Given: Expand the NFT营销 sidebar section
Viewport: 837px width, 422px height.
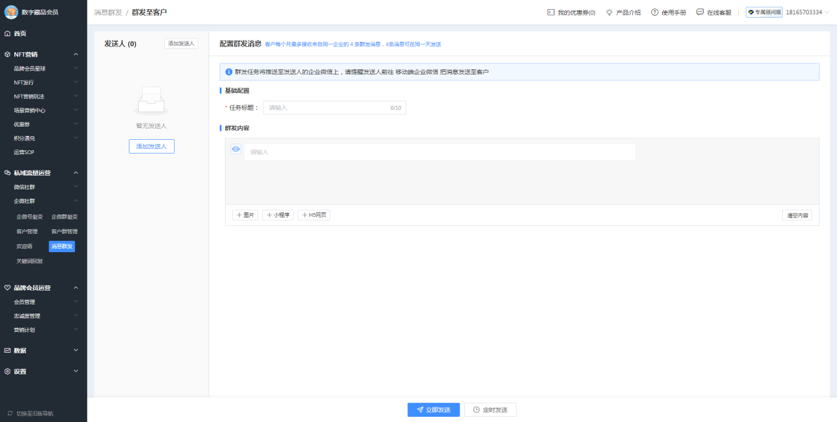Looking at the screenshot, I should pos(43,54).
